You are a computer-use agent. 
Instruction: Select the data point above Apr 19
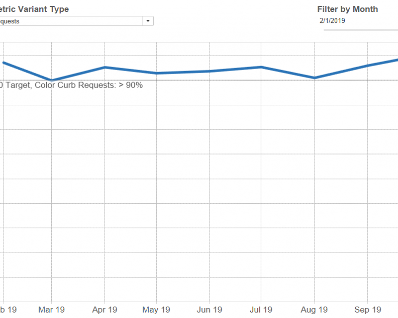tap(104, 67)
